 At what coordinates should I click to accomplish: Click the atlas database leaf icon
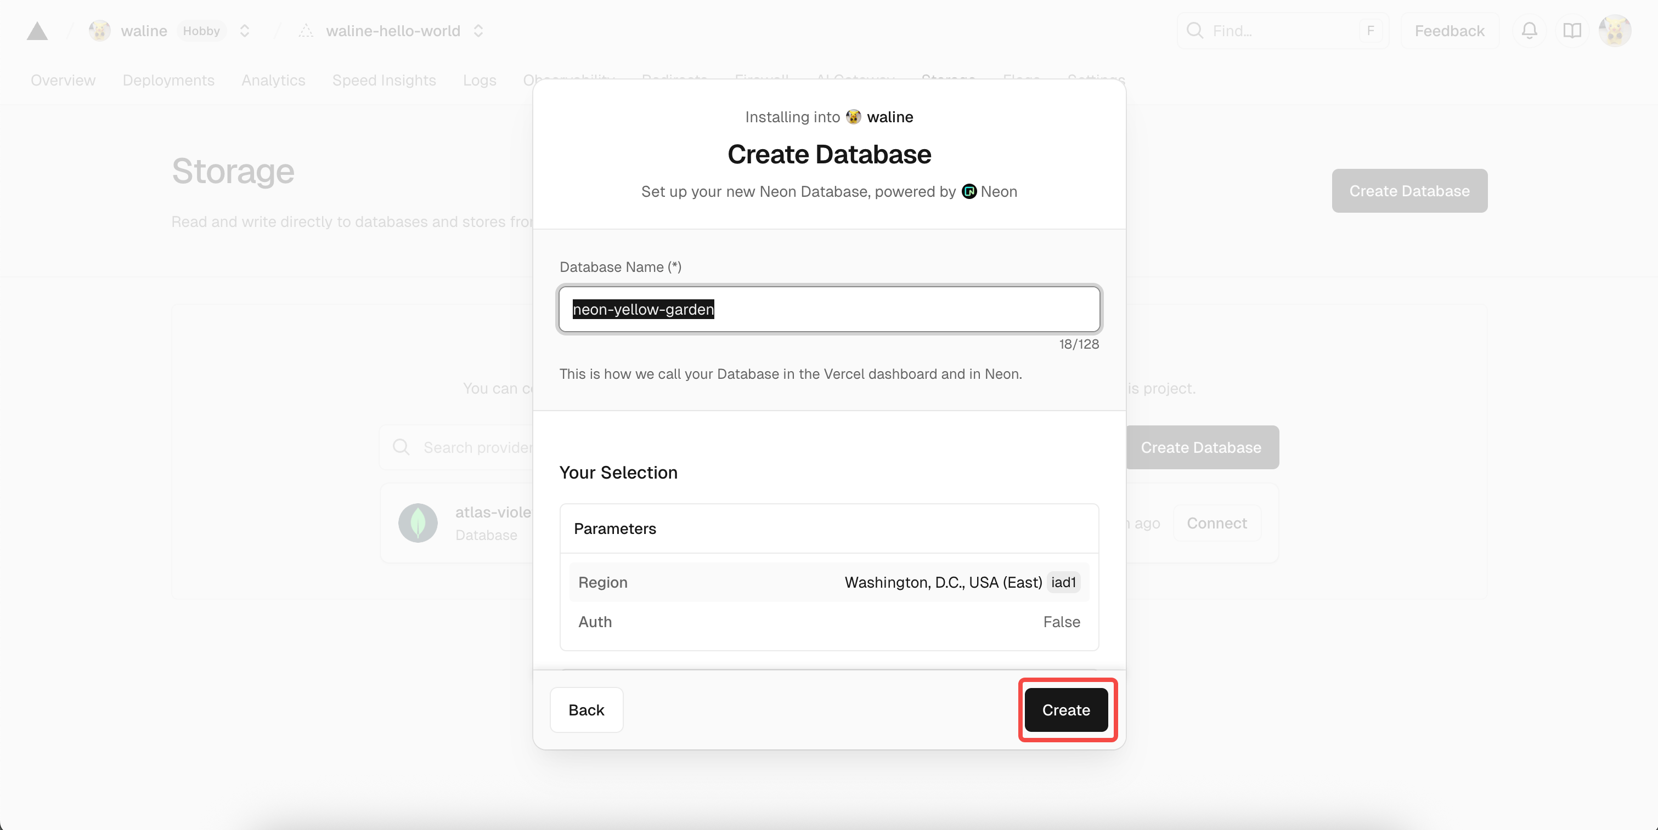(418, 522)
